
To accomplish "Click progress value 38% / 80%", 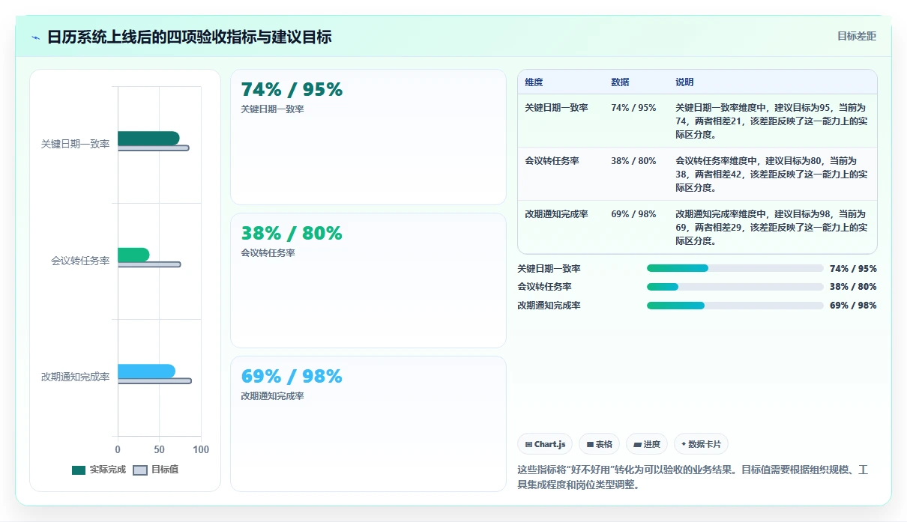I will click(853, 287).
